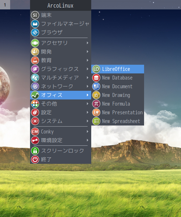This screenshot has width=181, height=217.
Task: Expand the マルチメディア submenu arrow
Action: pos(88,78)
